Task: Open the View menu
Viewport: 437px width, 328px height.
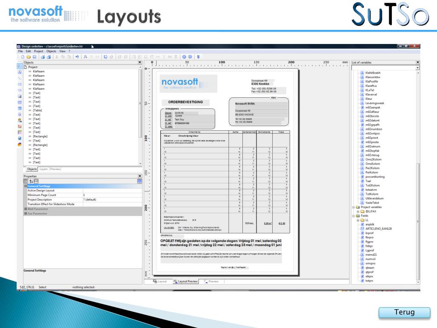Action: pyautogui.click(x=62, y=51)
